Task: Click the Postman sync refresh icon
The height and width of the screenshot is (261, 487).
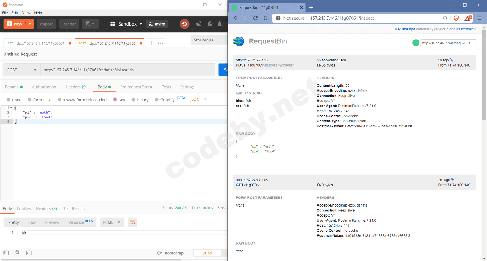Action: (184, 24)
